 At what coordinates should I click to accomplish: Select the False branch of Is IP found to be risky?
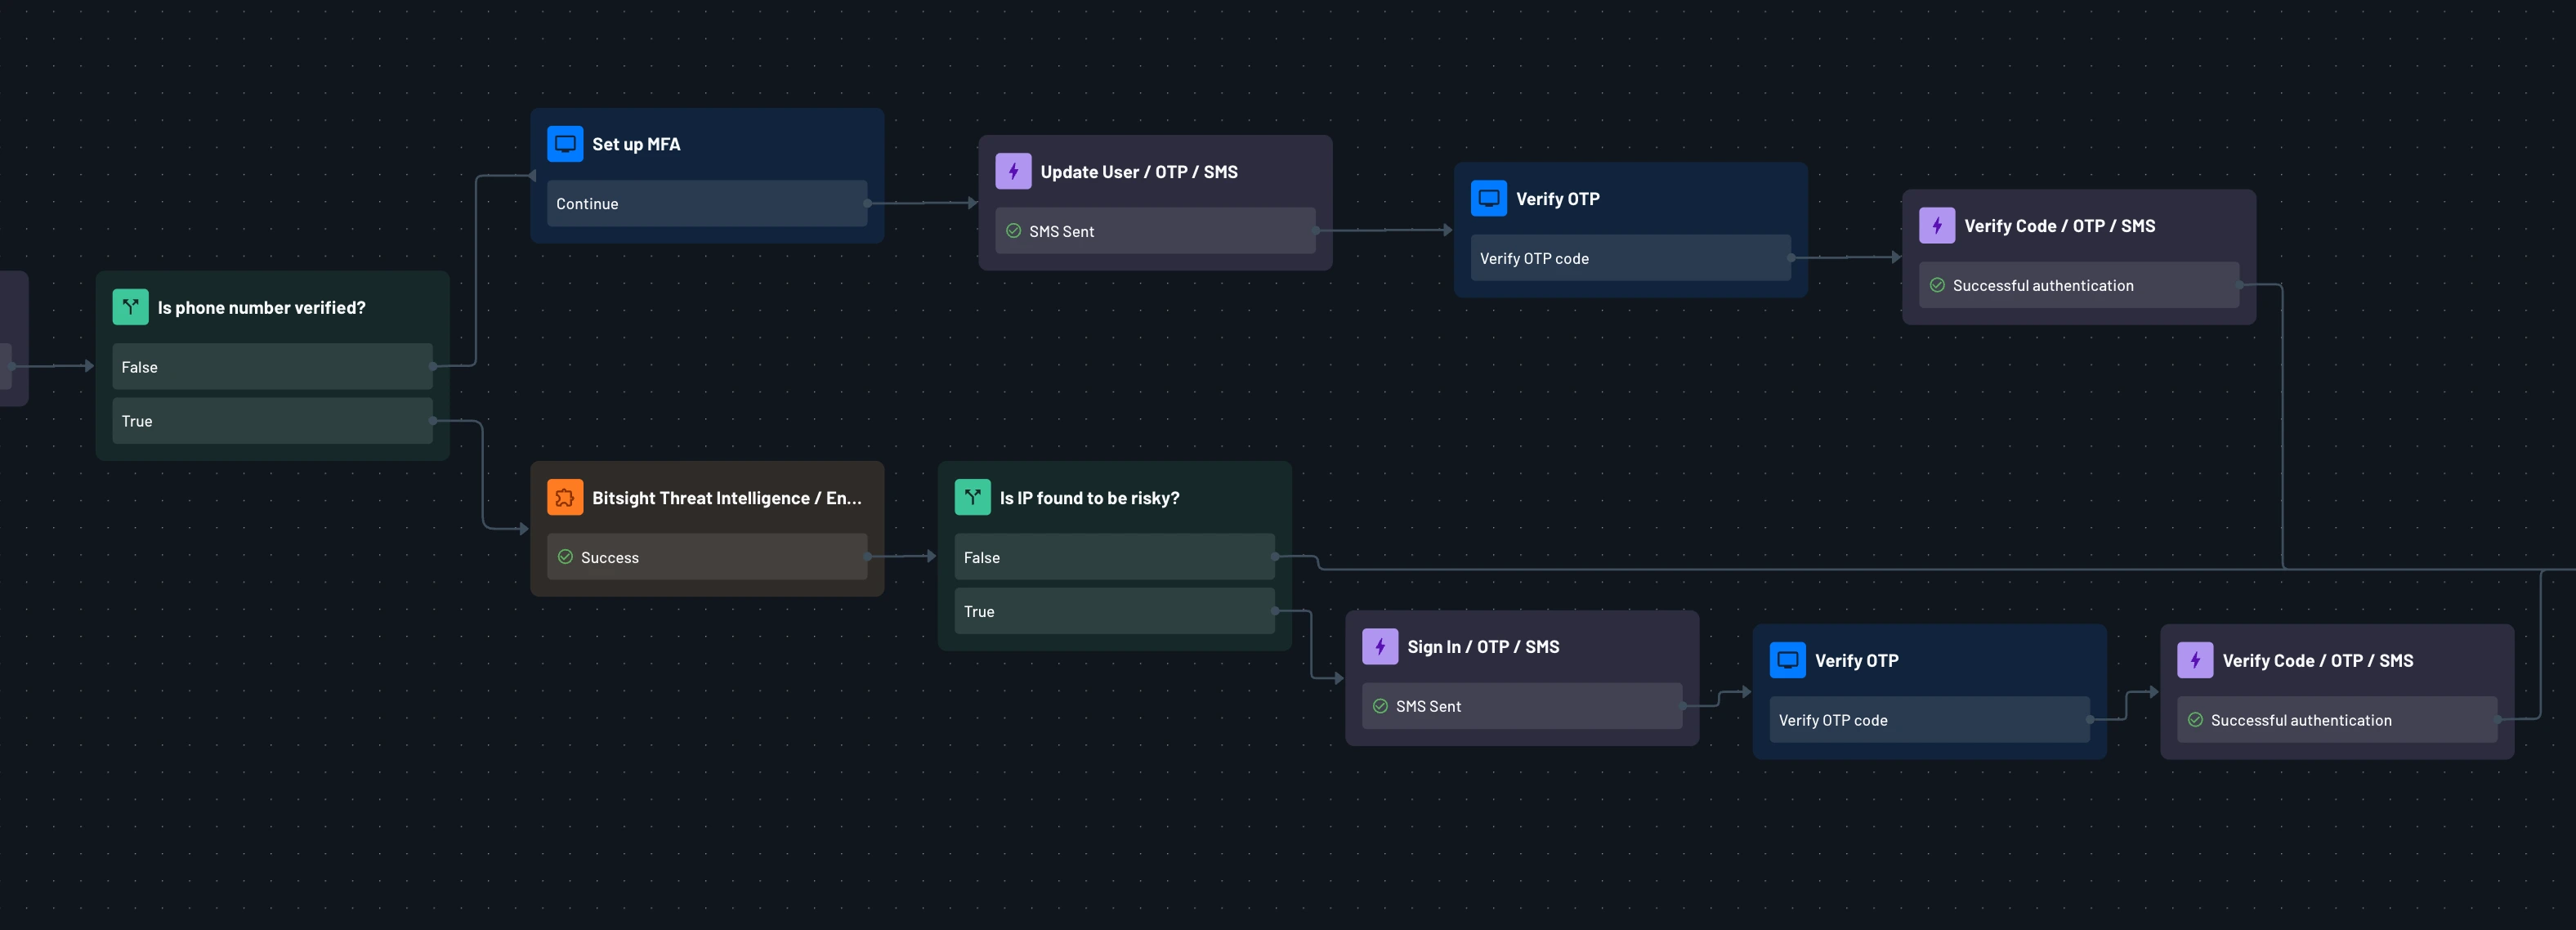[1114, 557]
